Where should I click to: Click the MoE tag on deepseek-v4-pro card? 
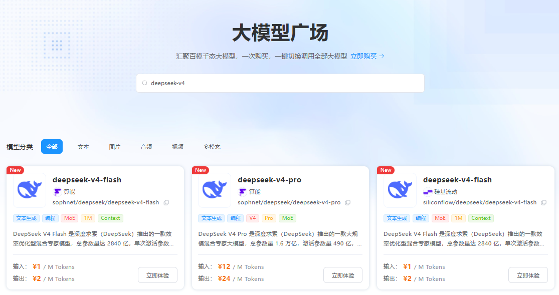point(287,218)
